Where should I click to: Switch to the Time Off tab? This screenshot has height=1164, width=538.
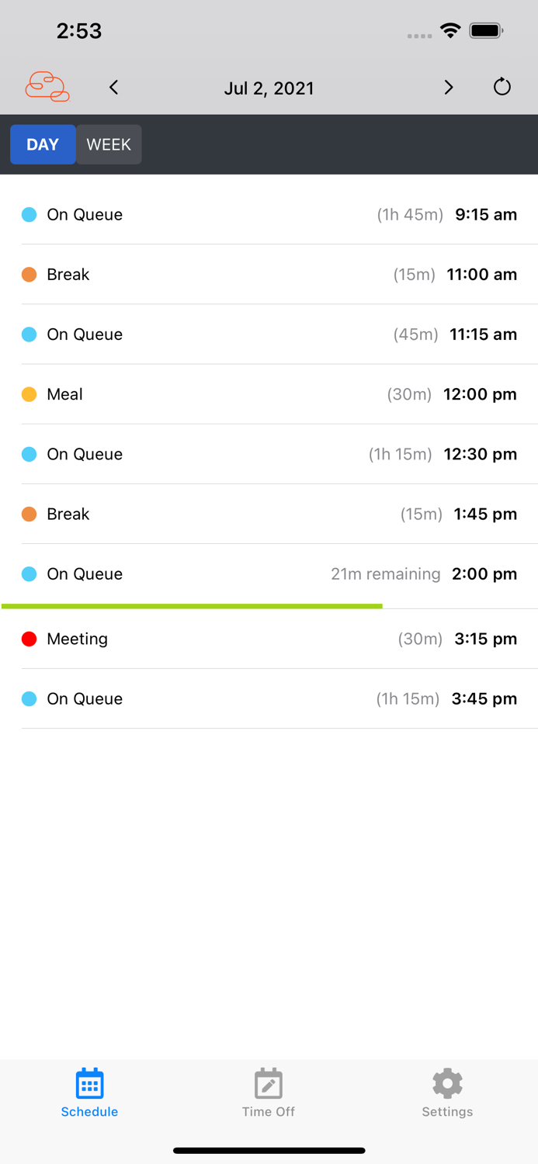point(268,1094)
